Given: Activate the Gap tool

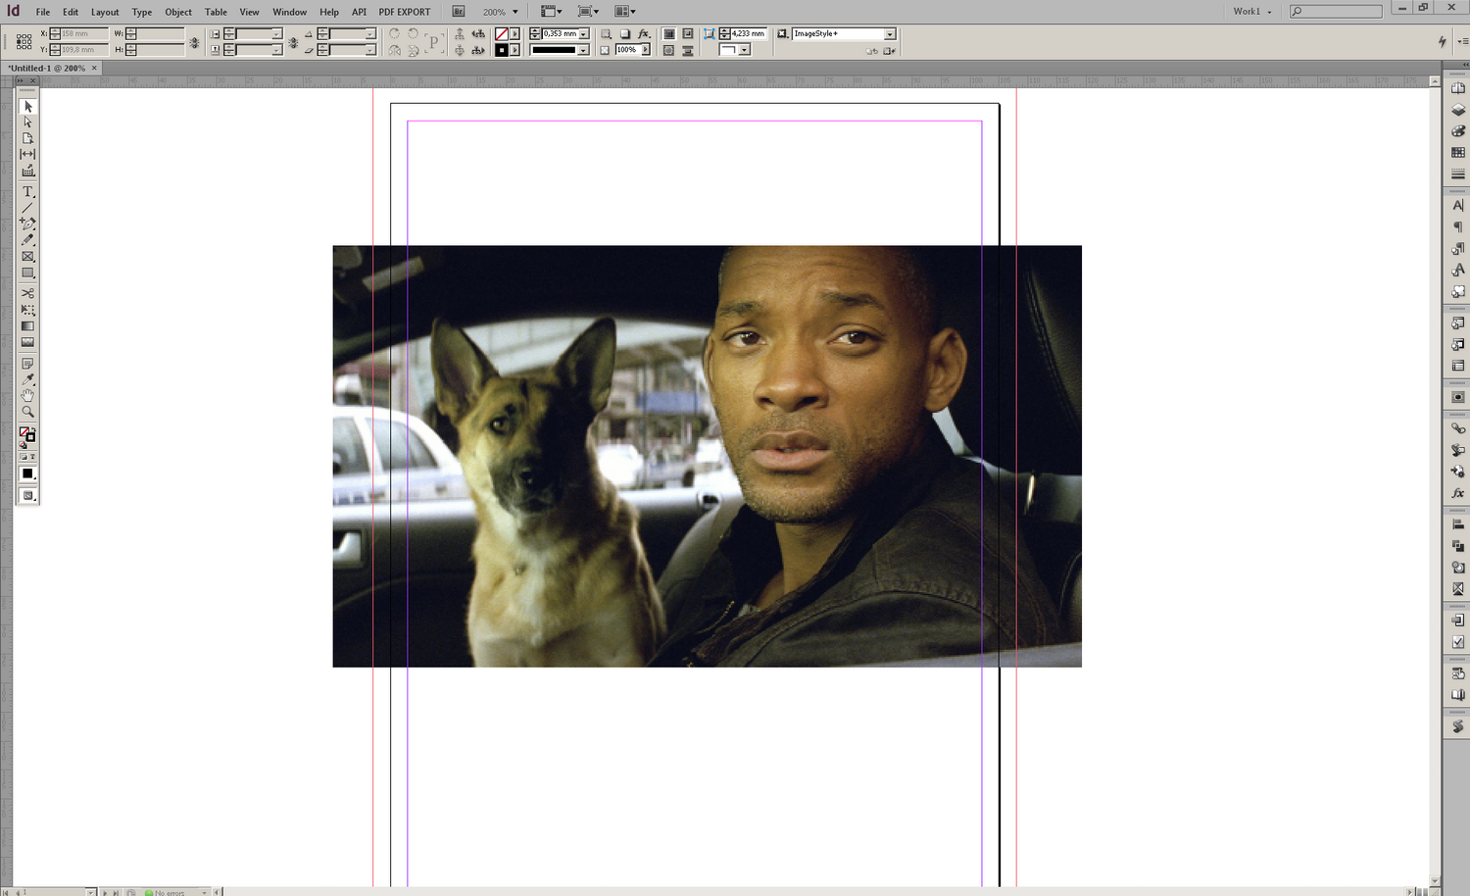Looking at the screenshot, I should pos(27,154).
